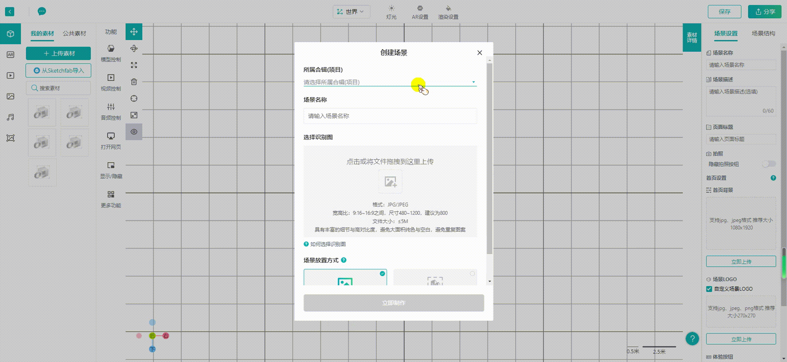
Task: Click the 上传素材 button
Action: click(x=58, y=53)
